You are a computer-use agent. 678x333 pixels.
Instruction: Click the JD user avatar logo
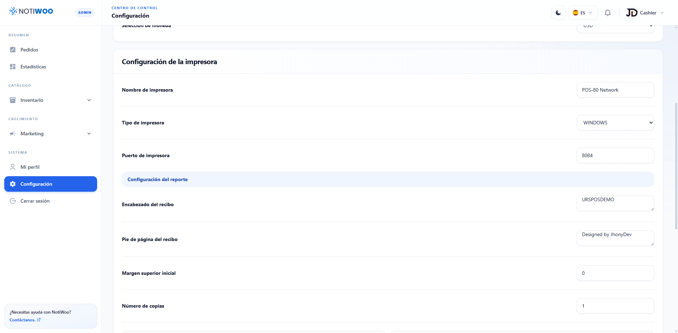tap(632, 13)
